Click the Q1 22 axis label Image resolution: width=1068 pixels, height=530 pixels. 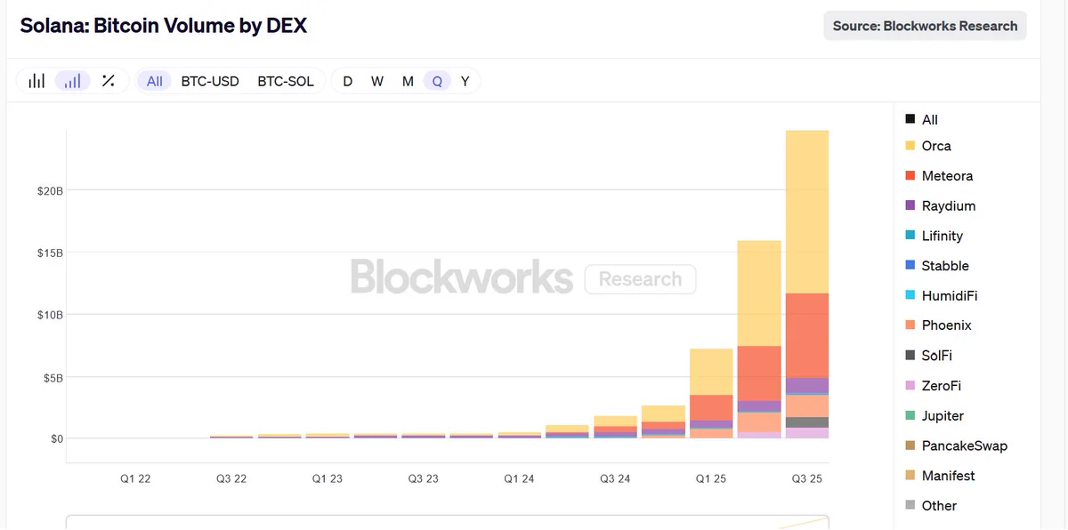tap(135, 478)
